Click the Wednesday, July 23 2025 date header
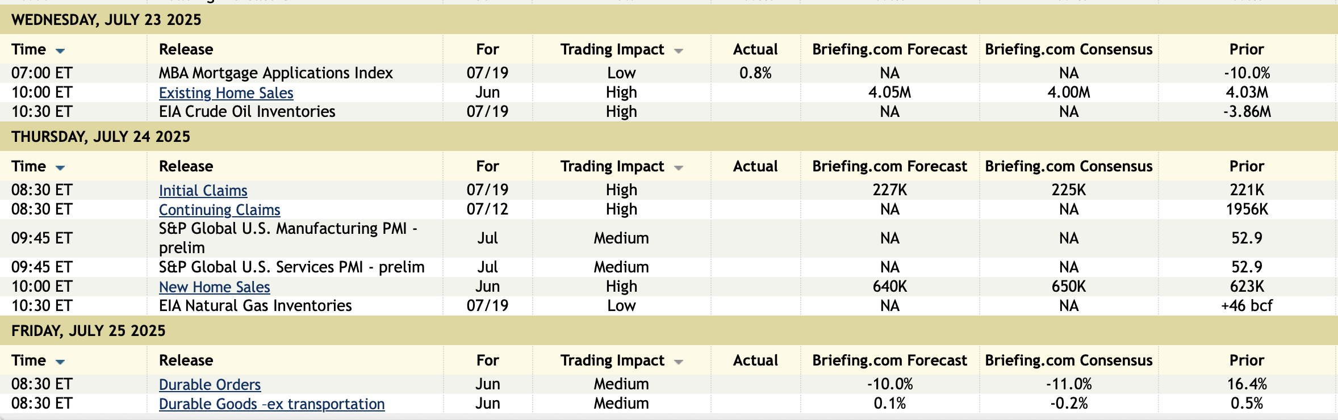Viewport: 1338px width, 420px height. (x=106, y=20)
